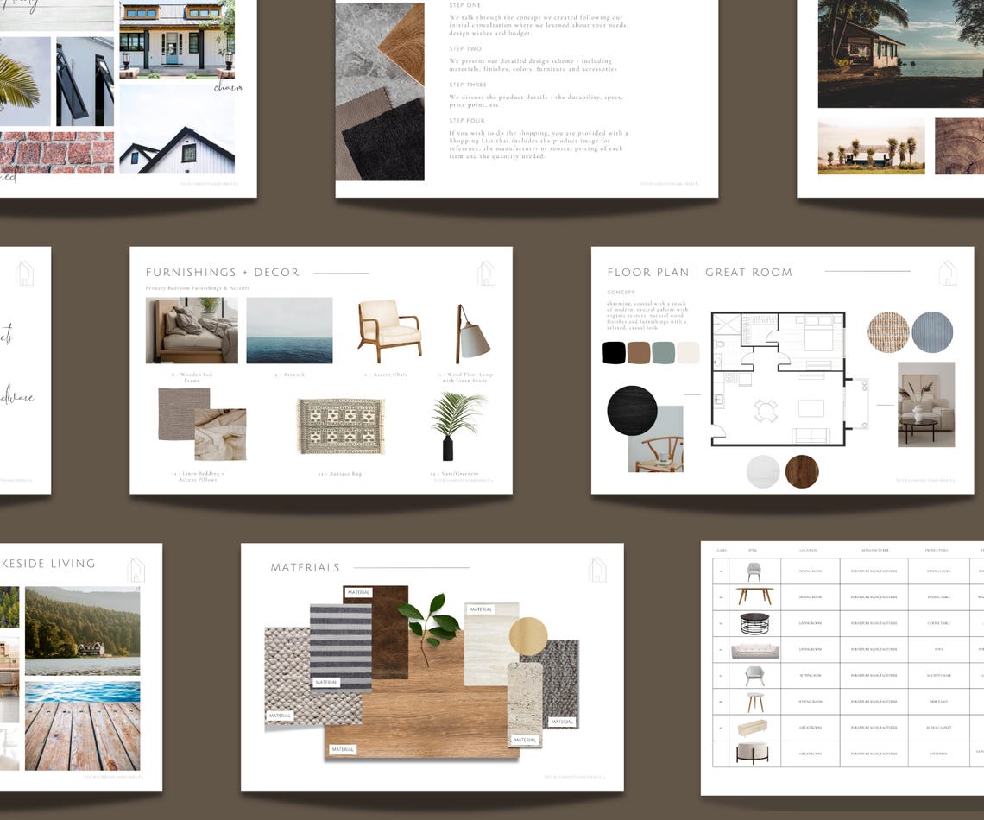Open the ocean artwork thumbnail on the Furnishings slide
Image resolution: width=984 pixels, height=820 pixels.
289,330
